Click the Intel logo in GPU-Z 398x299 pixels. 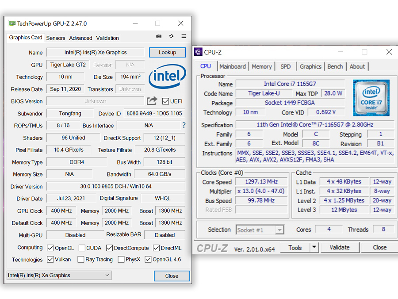(x=167, y=76)
